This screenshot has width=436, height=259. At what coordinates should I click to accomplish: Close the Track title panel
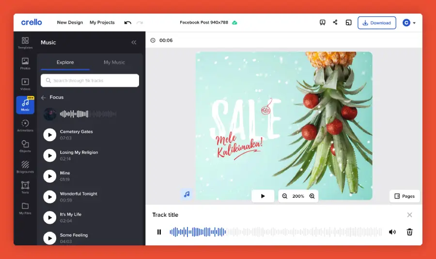[409, 215]
